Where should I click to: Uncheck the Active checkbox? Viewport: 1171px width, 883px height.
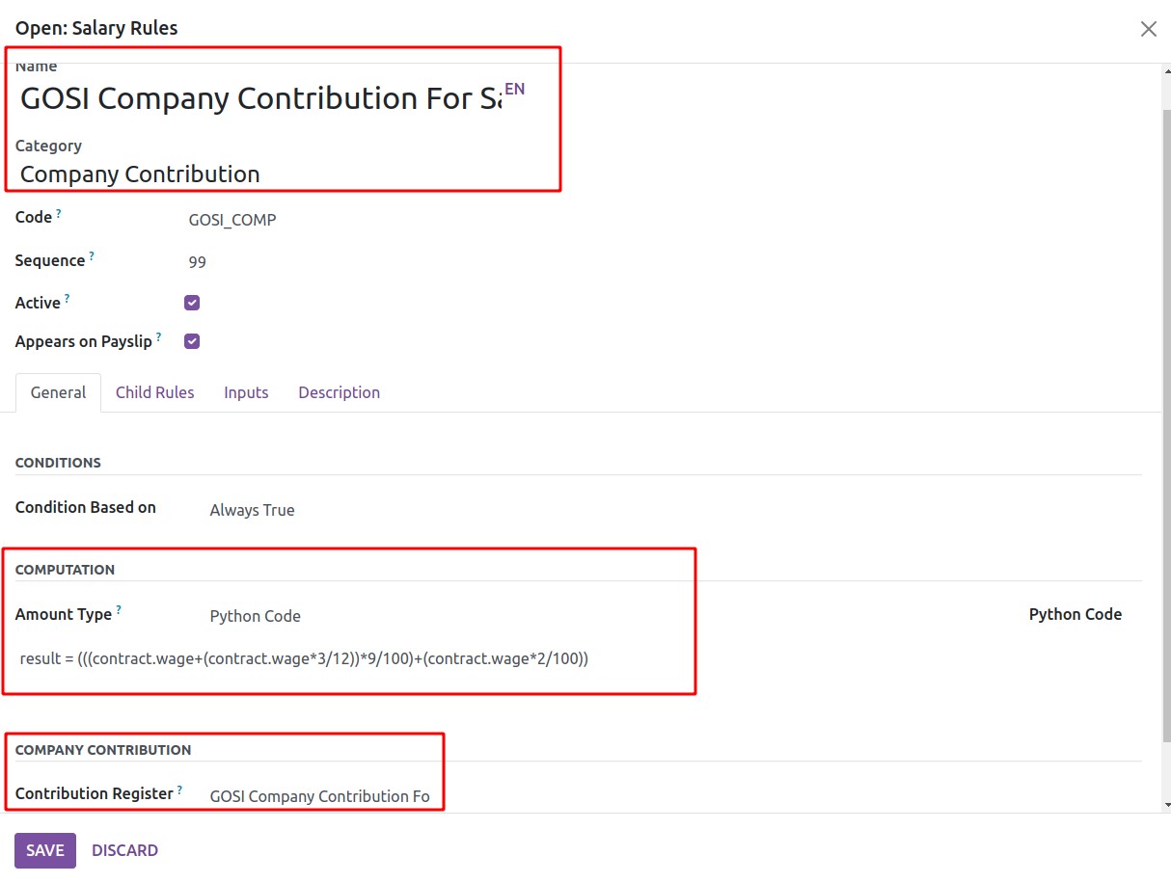tap(192, 303)
